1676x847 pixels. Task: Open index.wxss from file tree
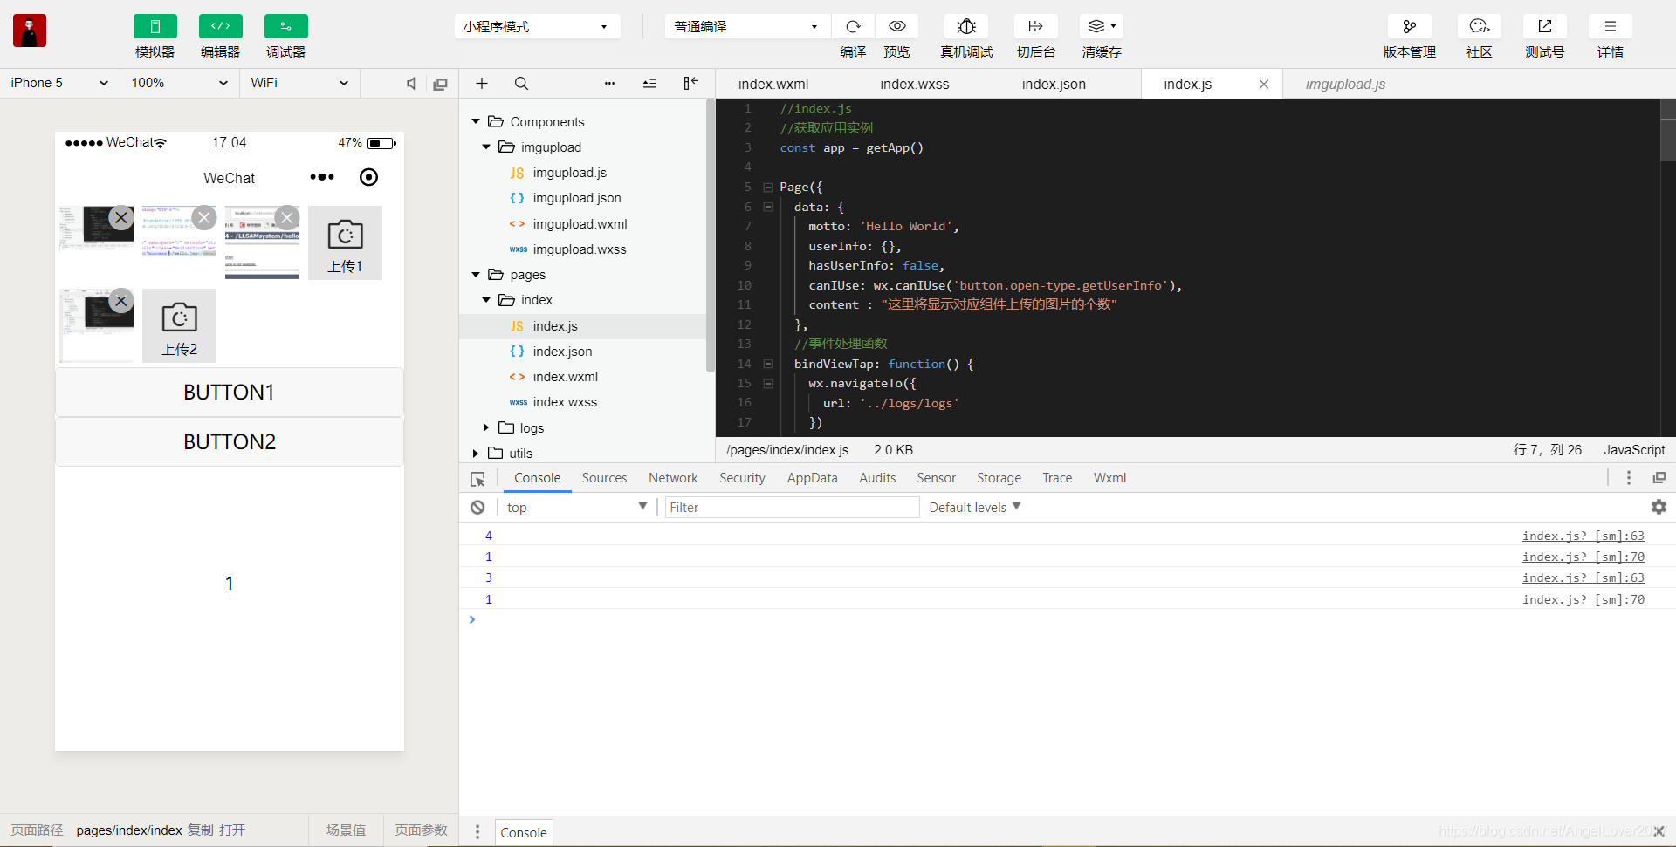point(565,402)
